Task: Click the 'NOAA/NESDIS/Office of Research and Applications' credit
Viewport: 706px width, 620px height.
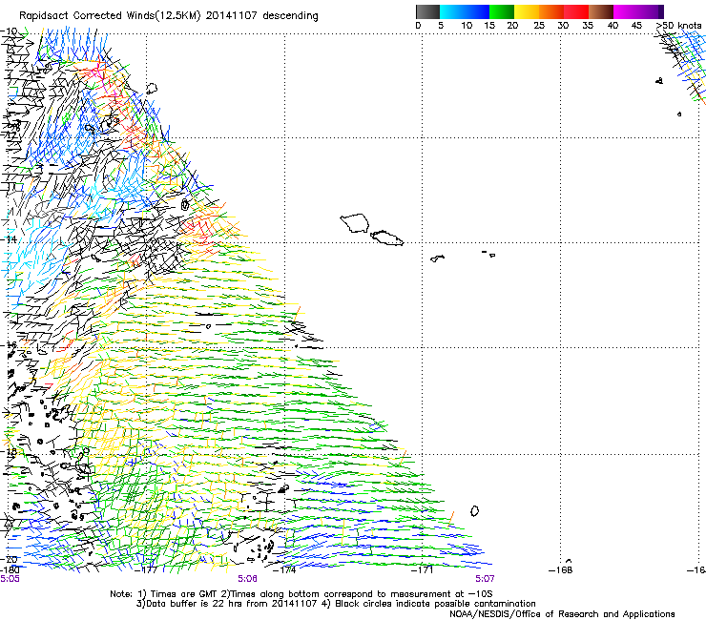Action: 562,614
